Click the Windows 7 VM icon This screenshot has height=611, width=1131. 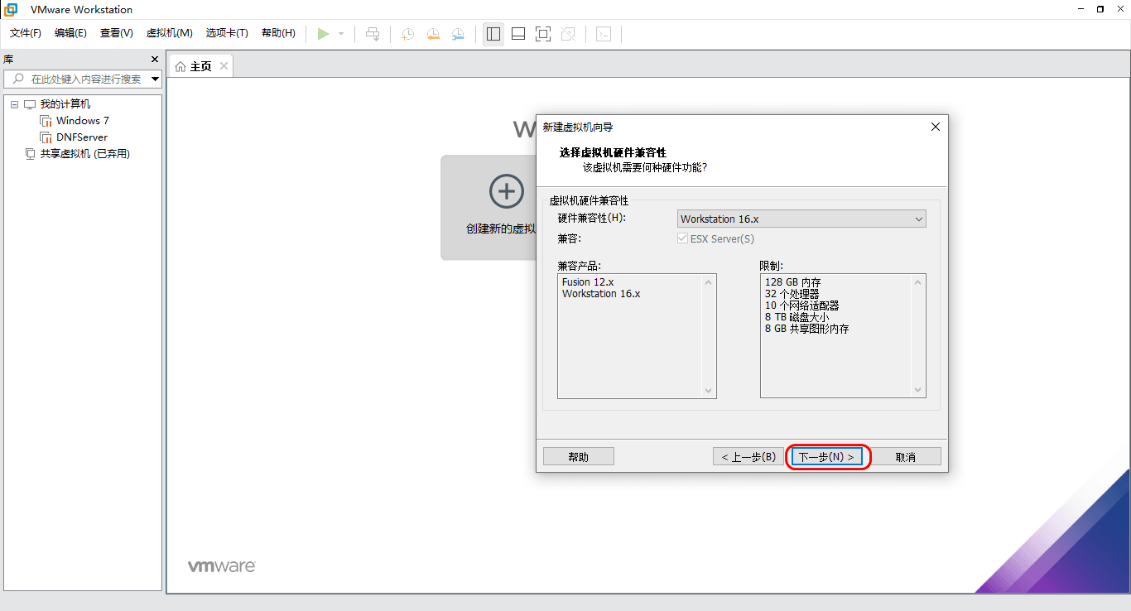tap(46, 121)
